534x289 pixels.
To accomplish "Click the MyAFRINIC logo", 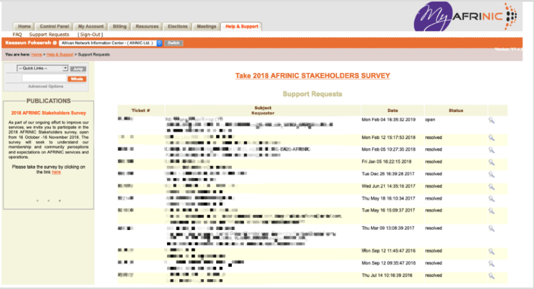I will tap(465, 16).
